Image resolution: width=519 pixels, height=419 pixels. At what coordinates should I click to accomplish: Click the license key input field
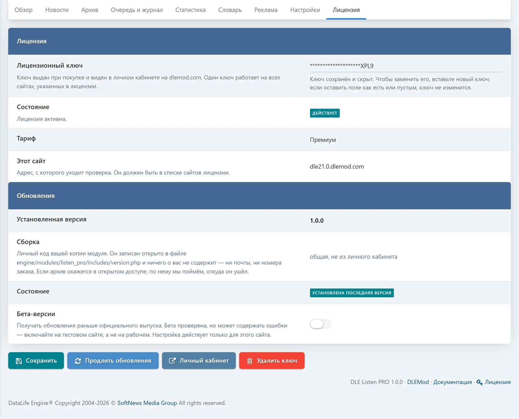406,66
